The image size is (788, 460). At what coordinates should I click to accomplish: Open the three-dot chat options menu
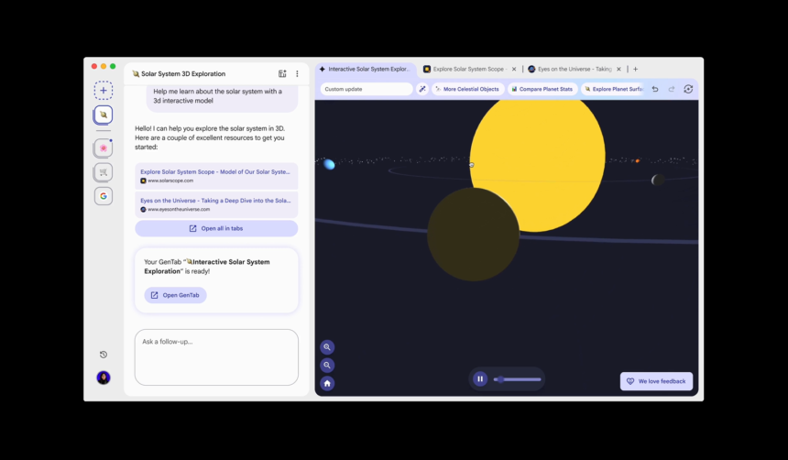(297, 73)
